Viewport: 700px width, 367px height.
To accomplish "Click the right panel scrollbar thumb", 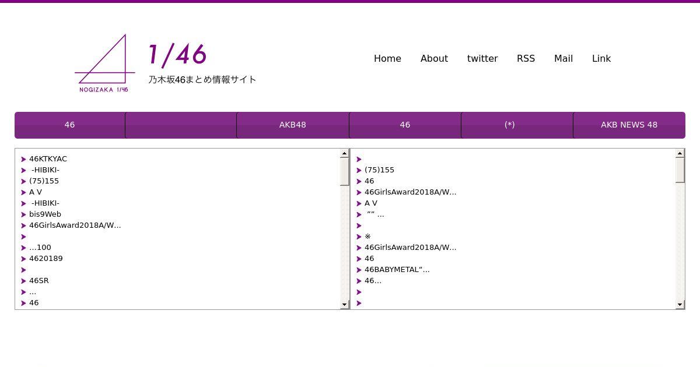I will pos(680,170).
